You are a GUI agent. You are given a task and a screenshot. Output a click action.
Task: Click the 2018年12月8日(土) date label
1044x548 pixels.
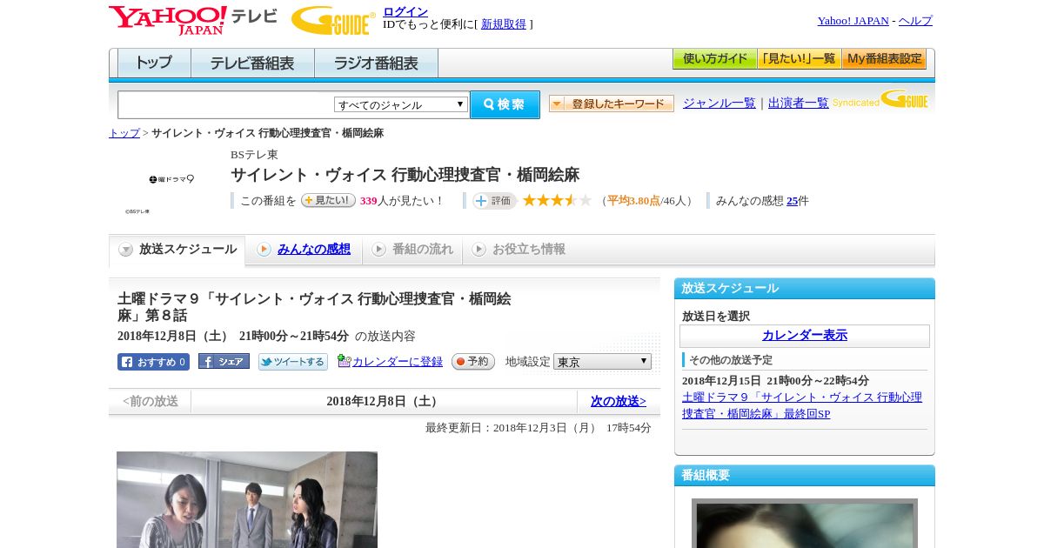pos(384,402)
